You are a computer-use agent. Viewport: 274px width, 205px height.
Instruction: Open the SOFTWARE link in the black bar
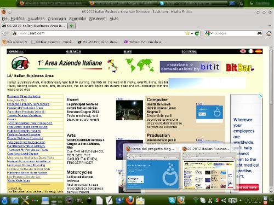pos(189,51)
